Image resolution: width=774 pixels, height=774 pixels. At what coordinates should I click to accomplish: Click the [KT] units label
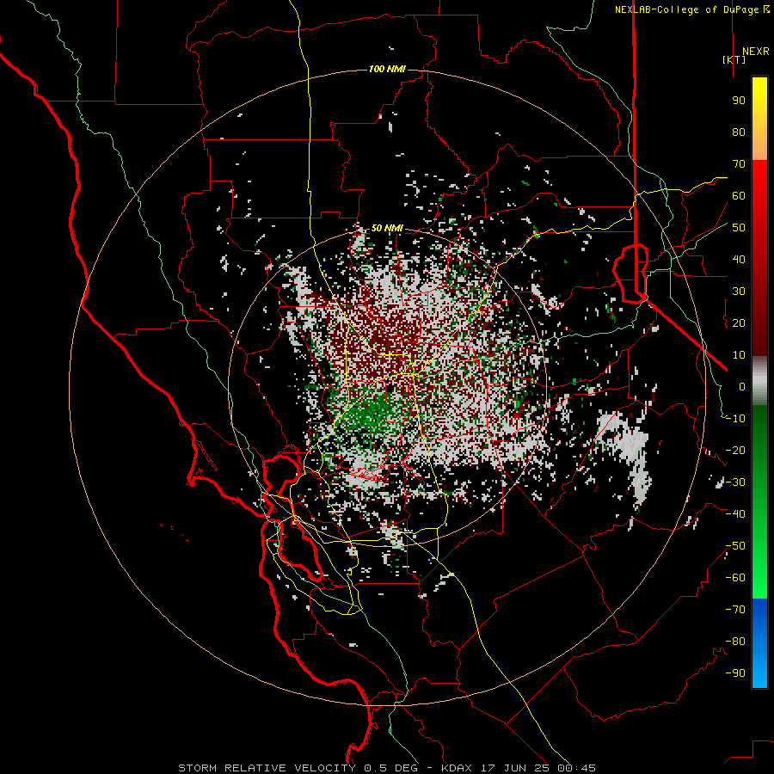(734, 59)
